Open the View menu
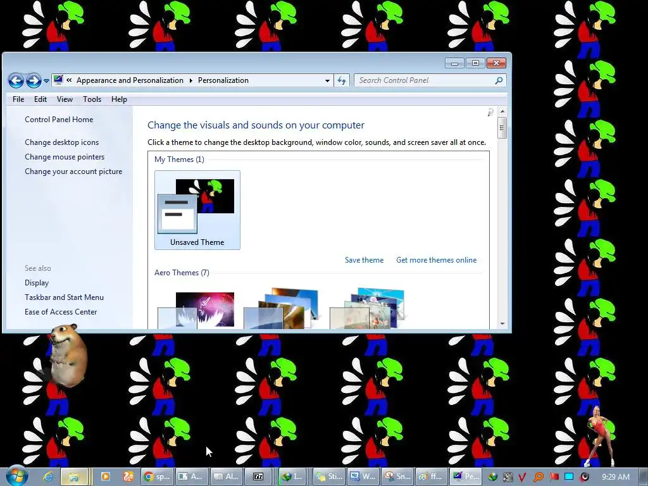This screenshot has height=486, width=648. [65, 99]
